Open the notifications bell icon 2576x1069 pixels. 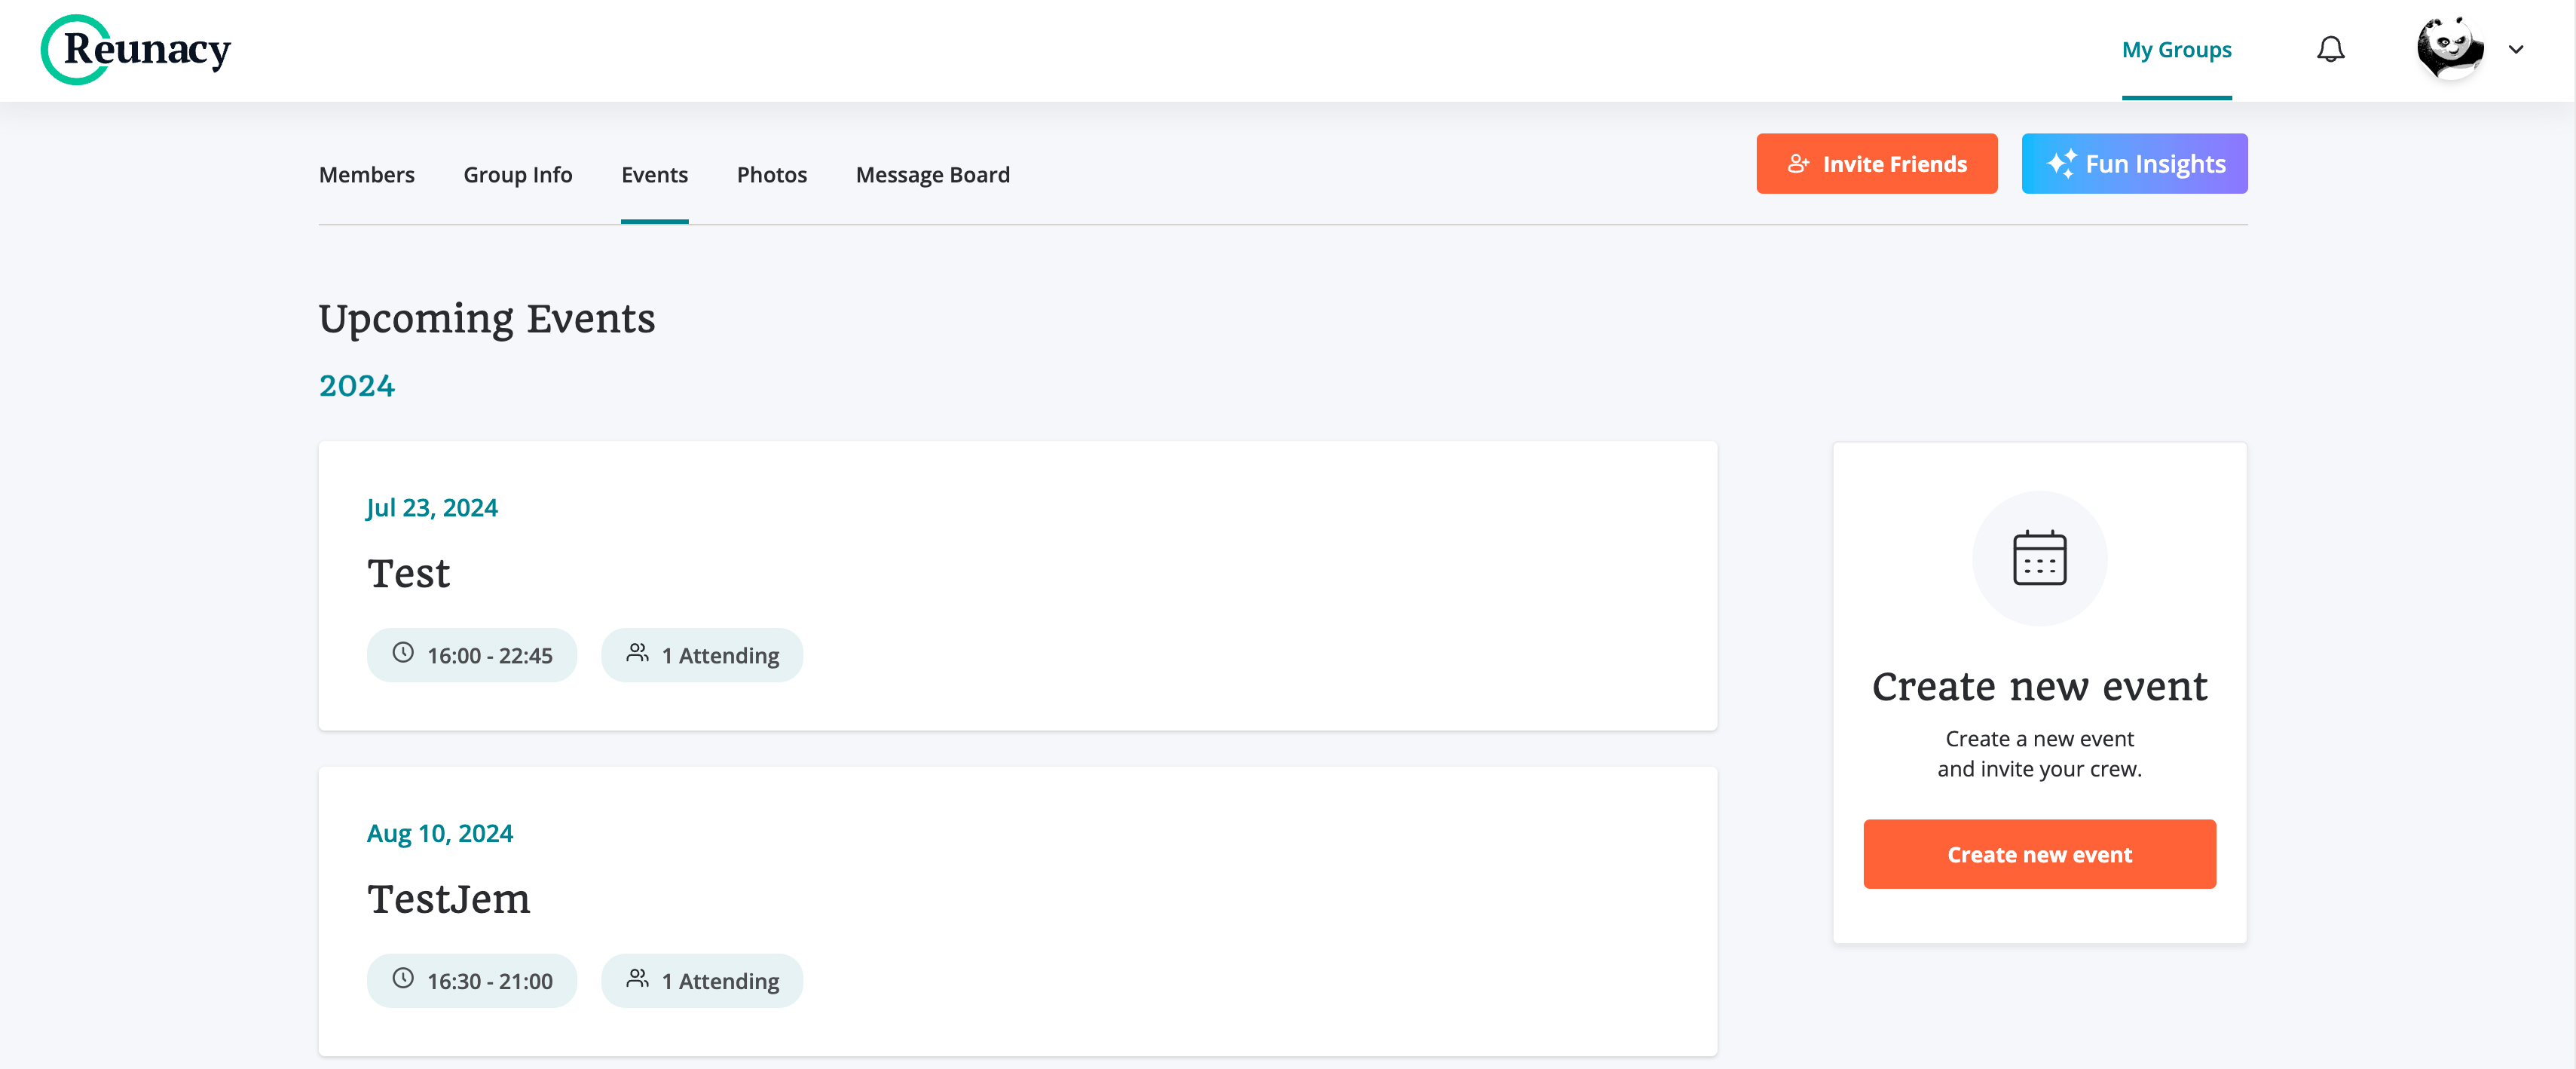coord(2330,50)
